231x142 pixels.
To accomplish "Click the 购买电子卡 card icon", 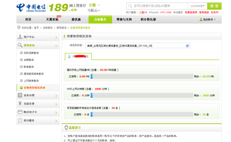I will pyautogui.click(x=20, y=112).
